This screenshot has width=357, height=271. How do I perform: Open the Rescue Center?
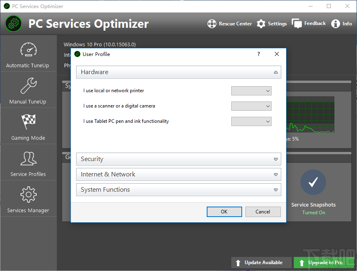(230, 23)
